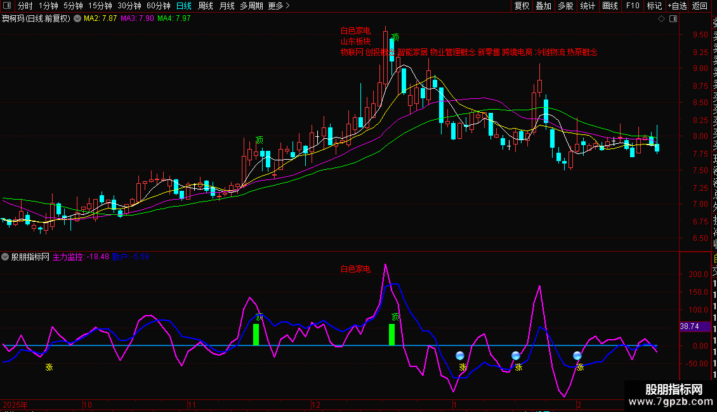Click the 9.50 price axis label
717x412 pixels.
pyautogui.click(x=701, y=35)
